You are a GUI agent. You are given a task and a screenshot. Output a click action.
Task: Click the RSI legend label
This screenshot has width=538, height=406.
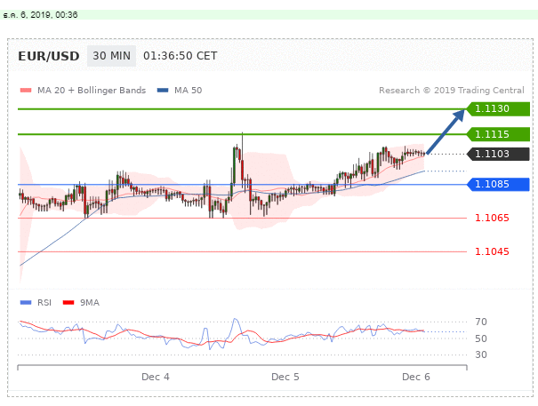tap(44, 303)
